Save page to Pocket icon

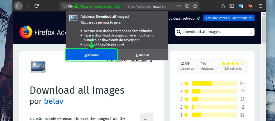pos(187,6)
